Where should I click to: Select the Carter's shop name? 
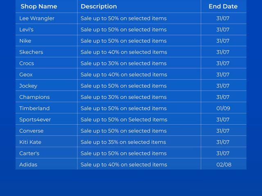click(29, 153)
